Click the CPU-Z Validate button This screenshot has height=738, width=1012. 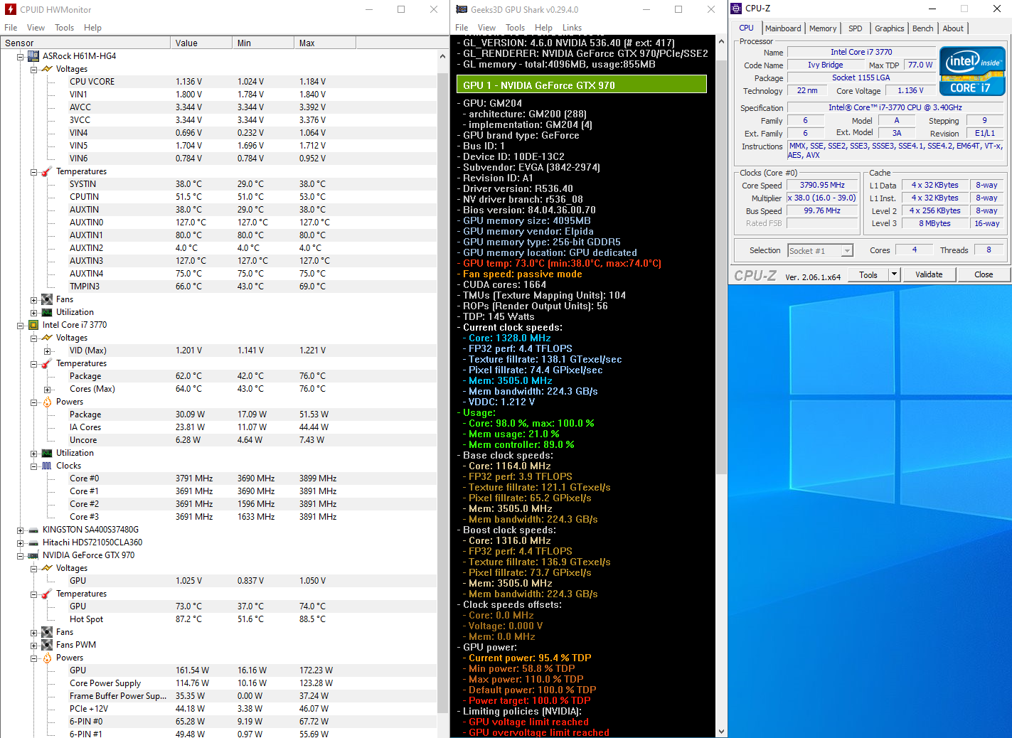tap(929, 274)
